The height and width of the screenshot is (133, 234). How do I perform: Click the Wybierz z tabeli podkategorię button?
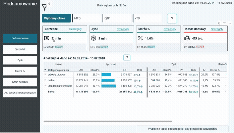(182, 129)
